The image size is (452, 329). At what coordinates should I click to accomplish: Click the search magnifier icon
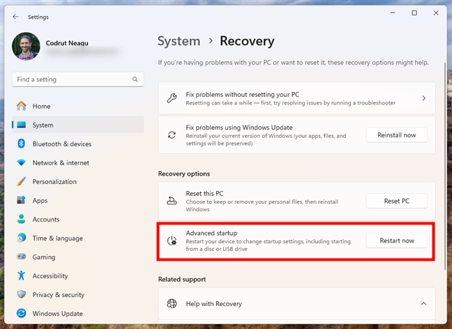pos(135,79)
